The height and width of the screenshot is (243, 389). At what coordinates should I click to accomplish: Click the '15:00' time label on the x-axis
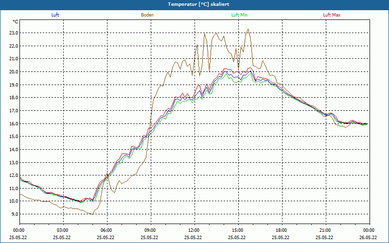tap(238, 230)
